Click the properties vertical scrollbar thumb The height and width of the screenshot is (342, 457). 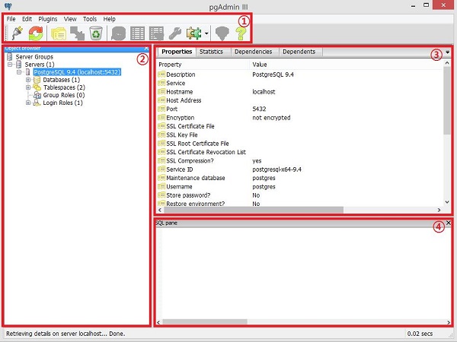(447, 100)
